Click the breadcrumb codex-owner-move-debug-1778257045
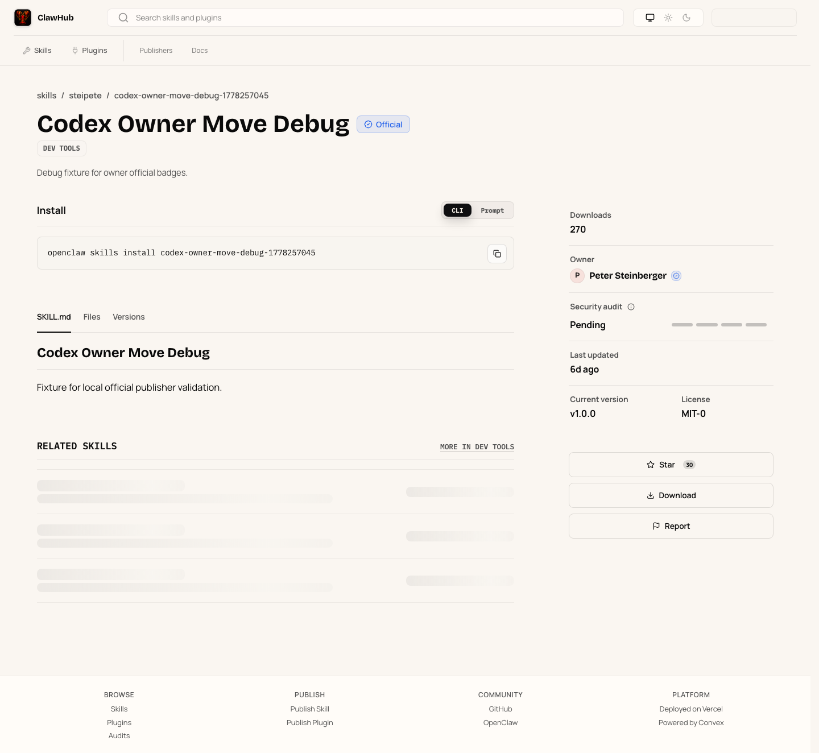The height and width of the screenshot is (753, 819). [x=191, y=96]
